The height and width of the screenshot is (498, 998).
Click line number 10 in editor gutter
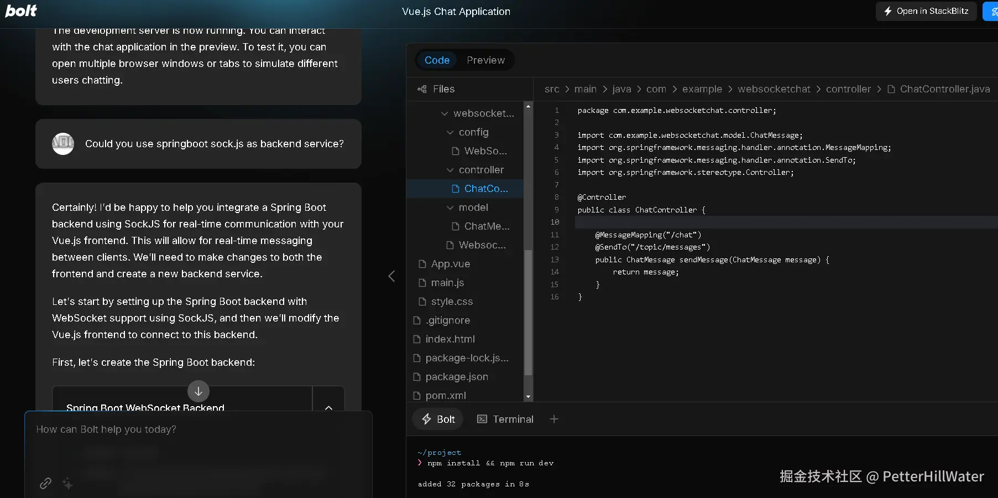coord(555,222)
